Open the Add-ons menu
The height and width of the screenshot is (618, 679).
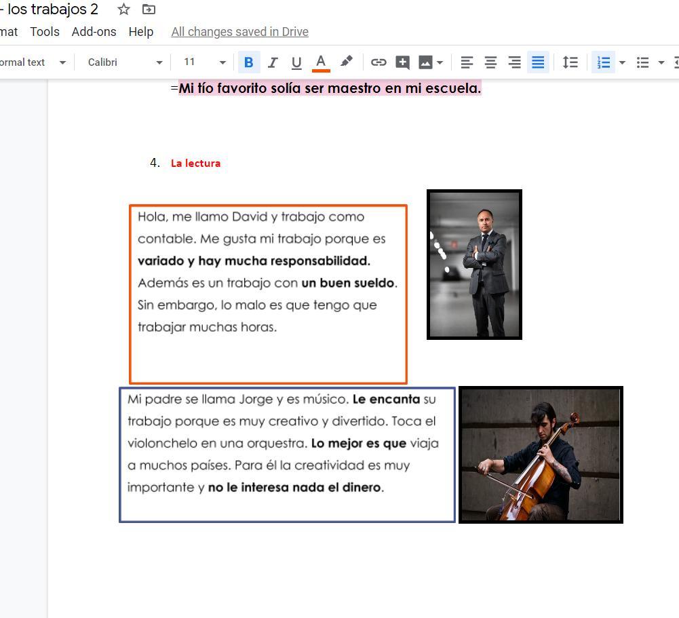[94, 32]
